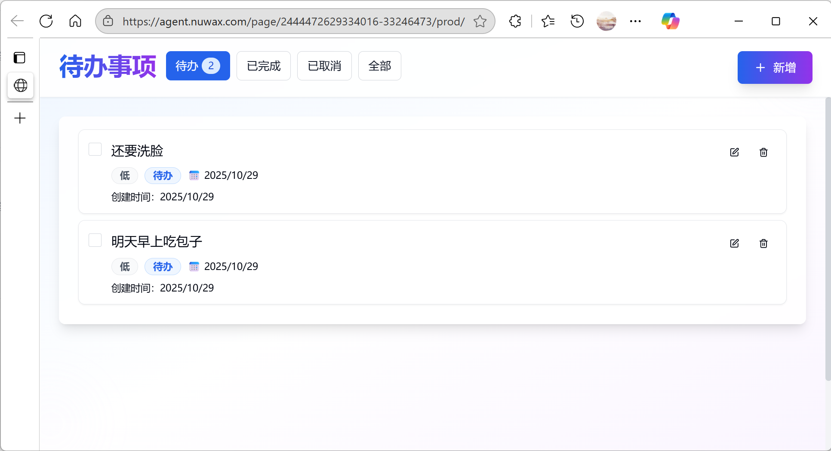This screenshot has width=831, height=451.
Task: Select the globe tab in the sidebar
Action: [x=20, y=86]
